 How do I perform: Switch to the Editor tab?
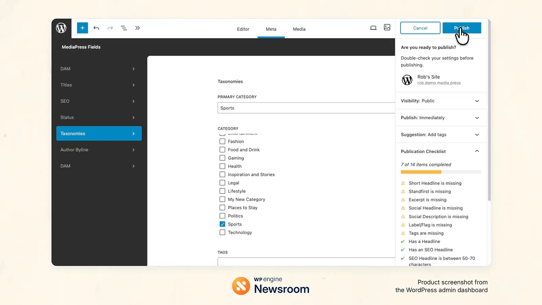[x=243, y=29]
